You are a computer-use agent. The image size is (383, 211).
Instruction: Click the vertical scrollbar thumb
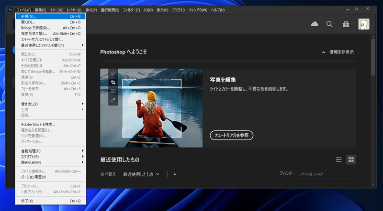[x=373, y=57]
